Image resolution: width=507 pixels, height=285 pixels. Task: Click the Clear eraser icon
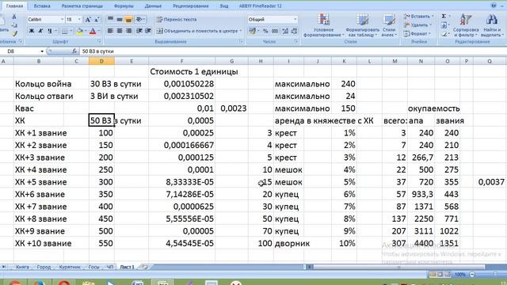(444, 33)
